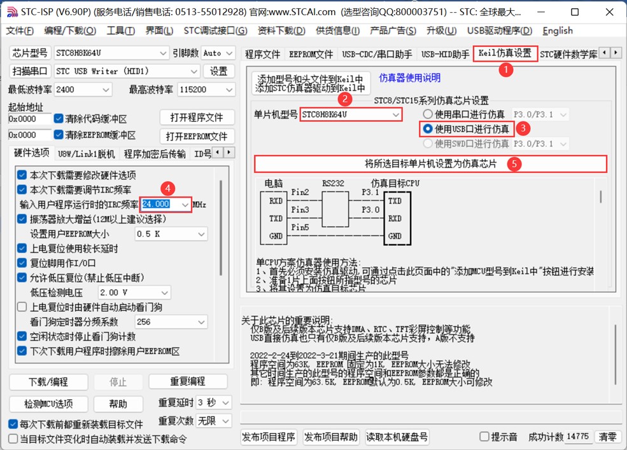Click the 检测MCU选项 button
This screenshot has height=450, width=627.
pyautogui.click(x=48, y=404)
